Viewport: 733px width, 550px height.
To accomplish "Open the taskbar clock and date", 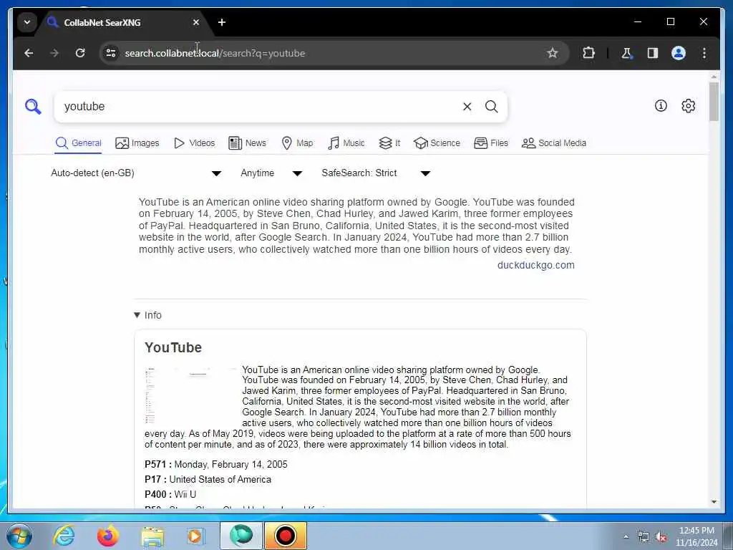I will click(696, 536).
